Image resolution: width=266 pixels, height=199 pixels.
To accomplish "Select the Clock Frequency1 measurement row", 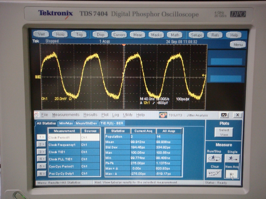I will [74, 145].
